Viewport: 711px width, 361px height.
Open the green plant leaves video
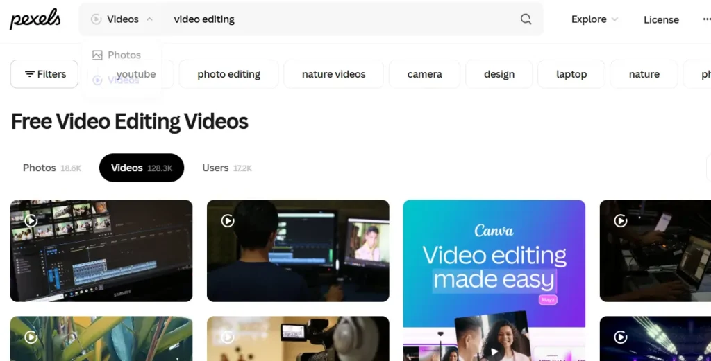click(x=101, y=338)
